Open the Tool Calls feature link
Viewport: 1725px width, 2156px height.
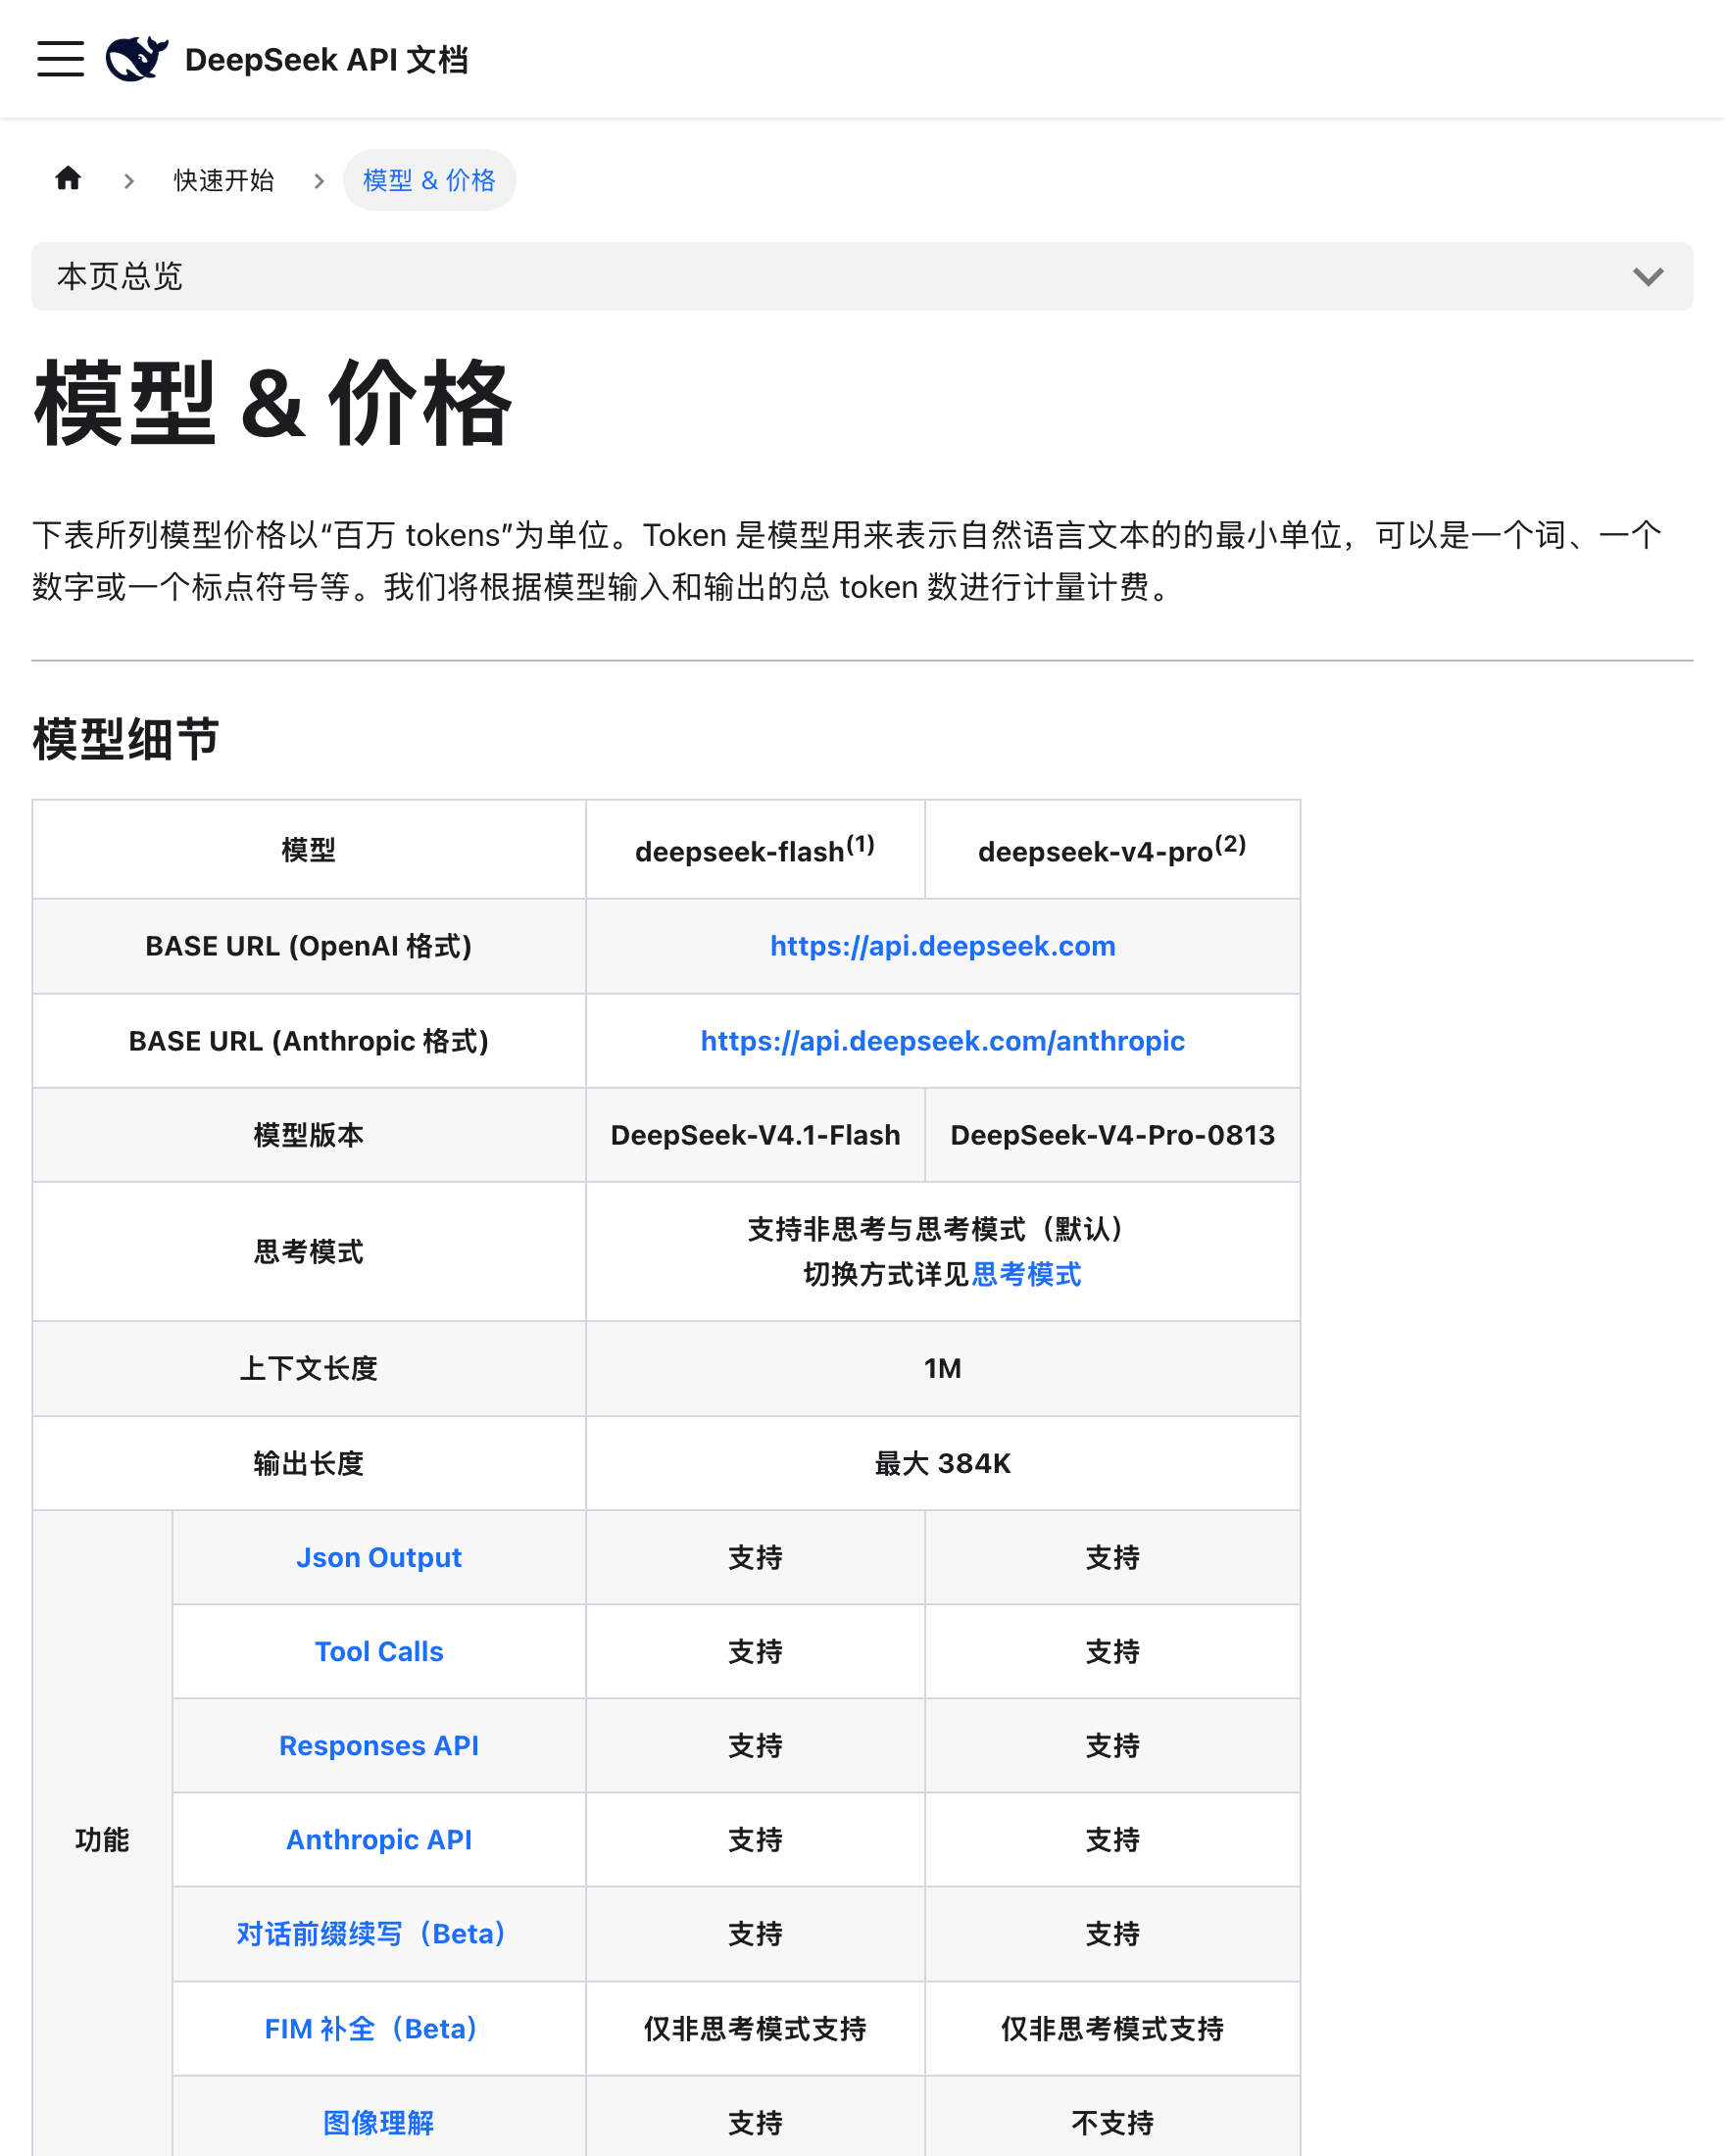tap(379, 1652)
